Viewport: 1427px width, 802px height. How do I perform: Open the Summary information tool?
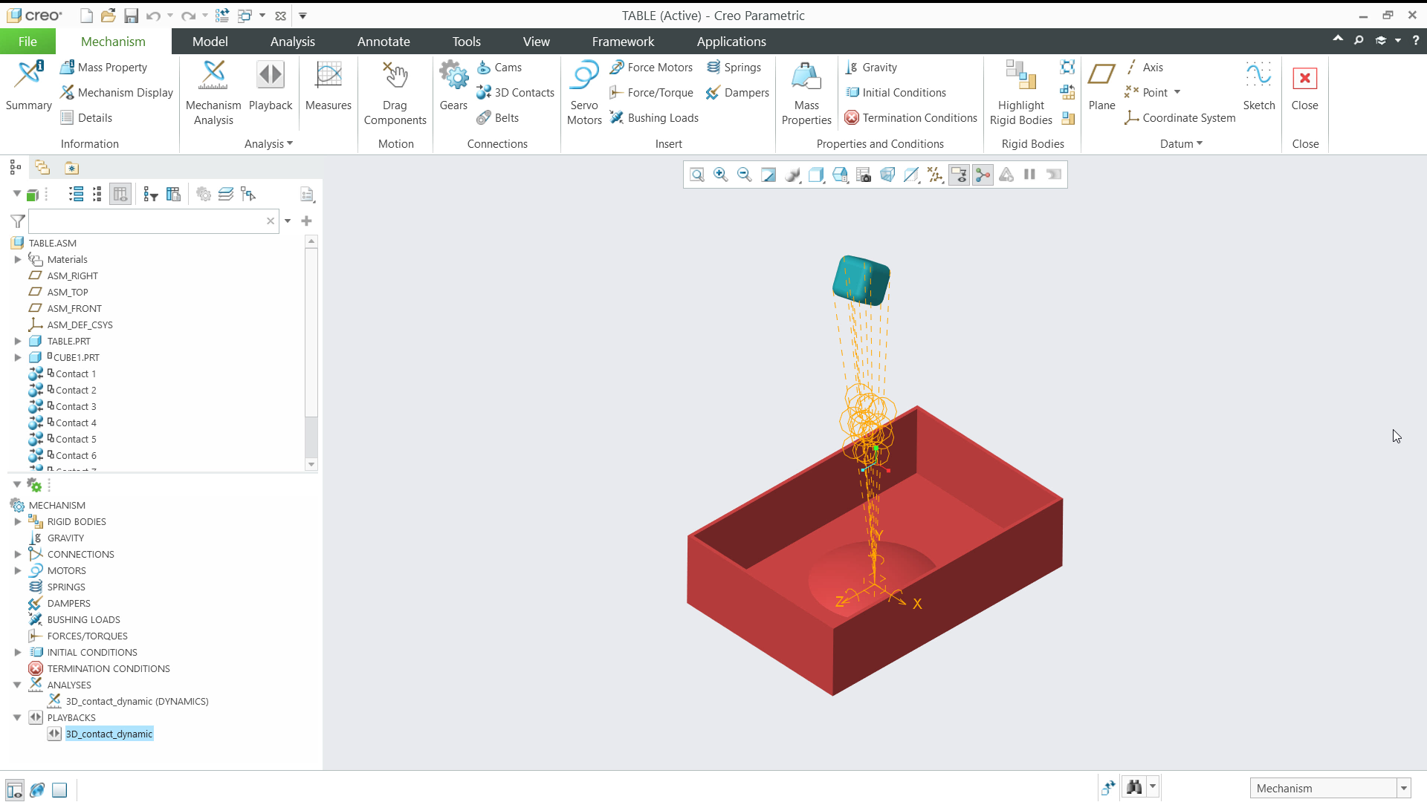pyautogui.click(x=28, y=86)
